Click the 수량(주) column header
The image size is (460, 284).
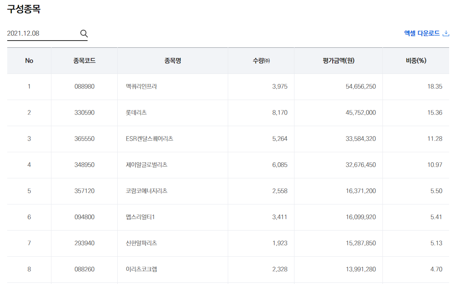point(261,61)
